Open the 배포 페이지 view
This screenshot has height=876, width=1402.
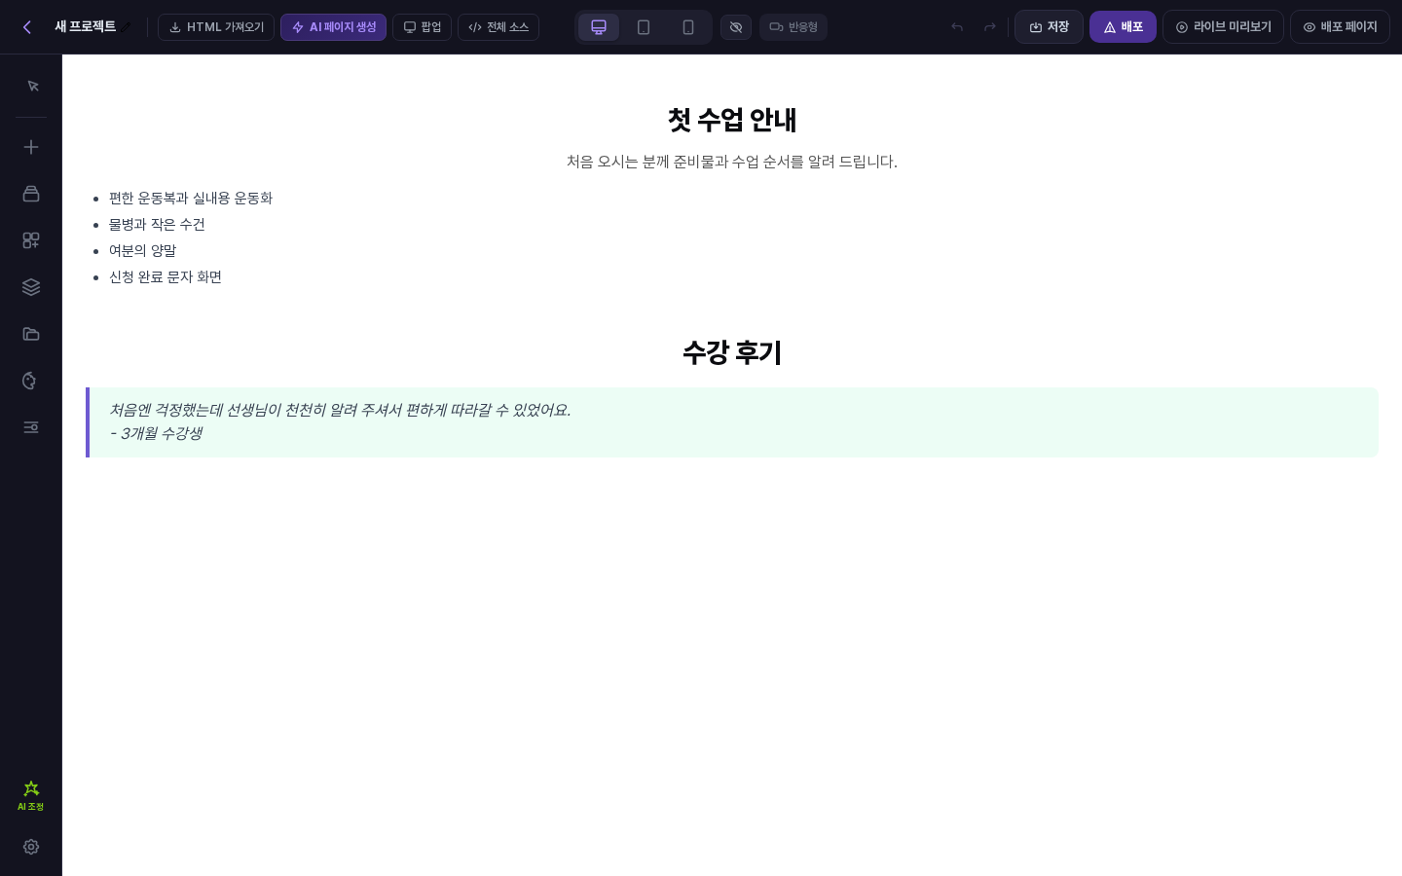(1340, 27)
